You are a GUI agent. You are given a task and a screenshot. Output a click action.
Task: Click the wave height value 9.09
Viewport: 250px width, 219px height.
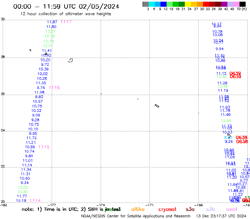(x=36, y=115)
